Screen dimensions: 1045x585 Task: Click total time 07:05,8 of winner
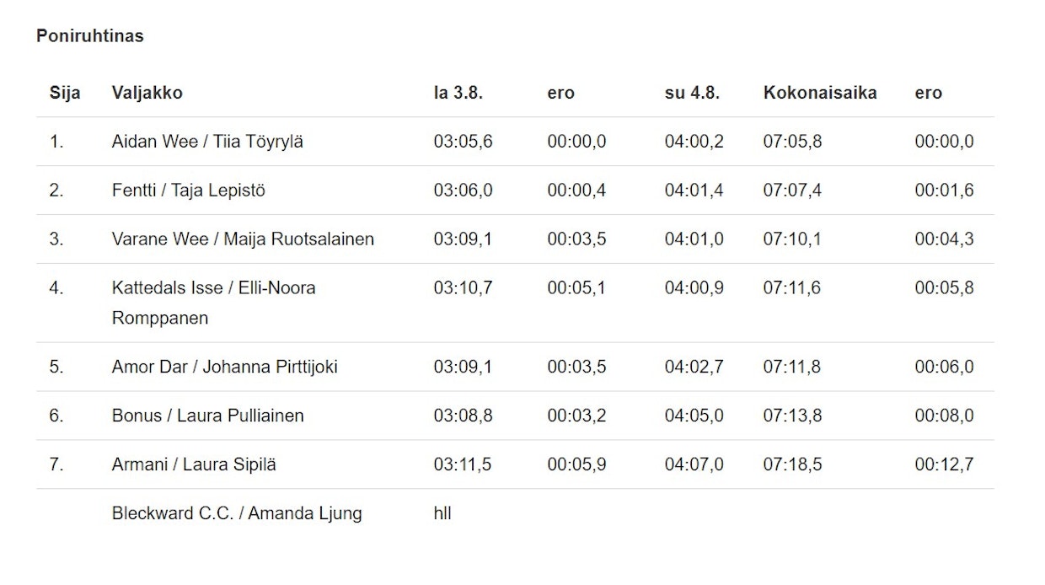792,142
